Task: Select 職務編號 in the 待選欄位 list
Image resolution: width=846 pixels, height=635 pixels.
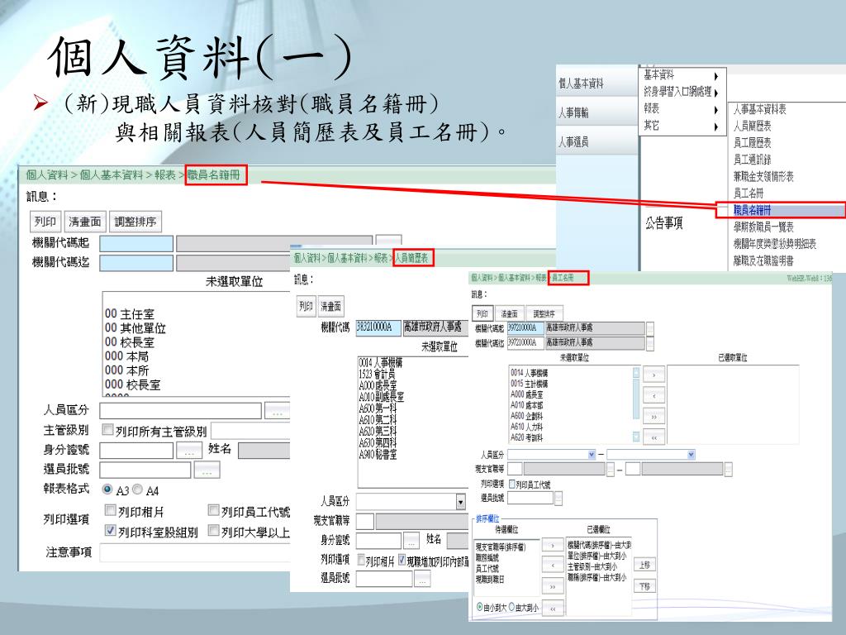Action: [x=487, y=557]
